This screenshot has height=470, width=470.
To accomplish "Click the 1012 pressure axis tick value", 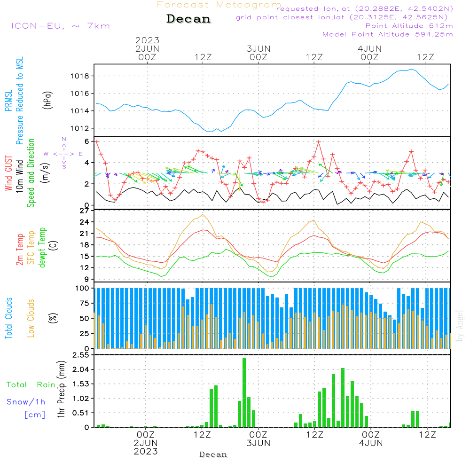I will 80,128.
